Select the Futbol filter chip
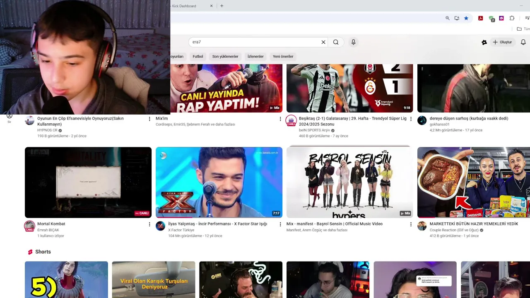Image resolution: width=530 pixels, height=298 pixels. click(x=198, y=56)
